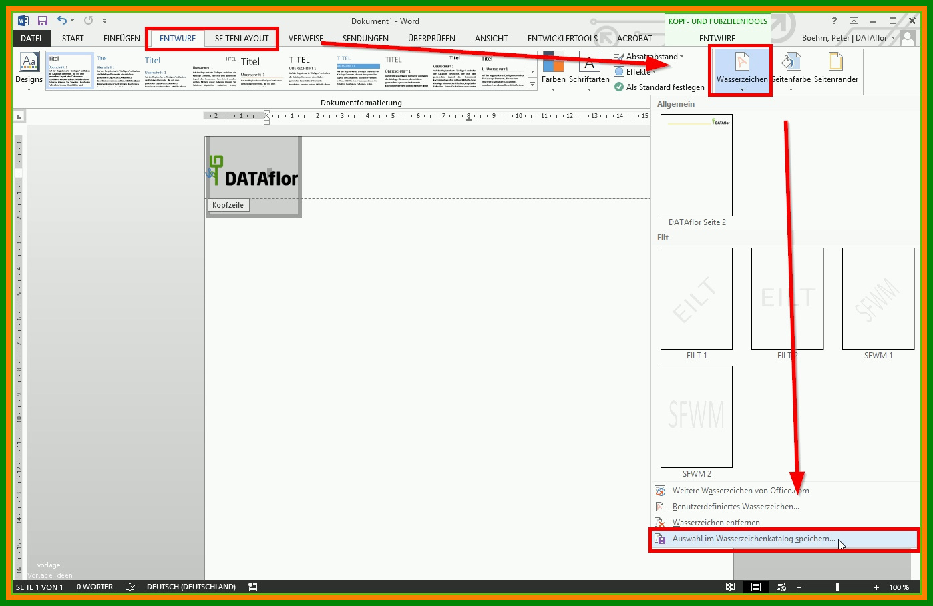
Task: Open the Schriftarten theme fonts button
Action: (589, 71)
